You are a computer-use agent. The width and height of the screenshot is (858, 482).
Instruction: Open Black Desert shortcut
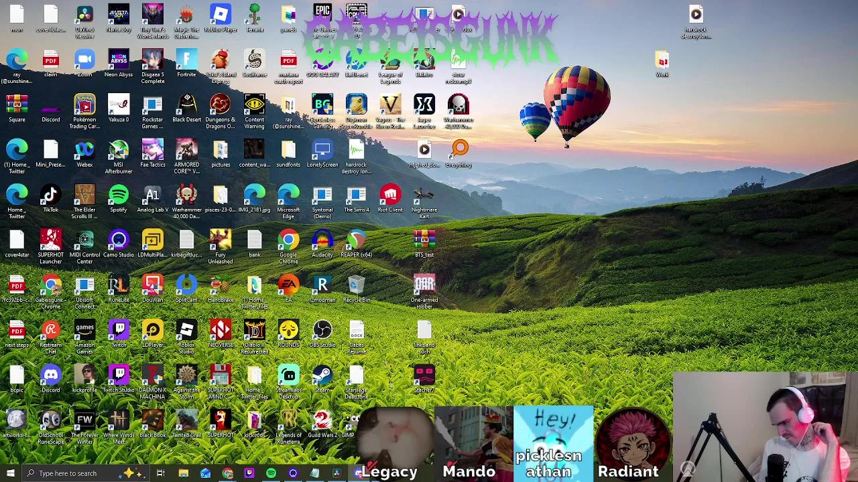(x=186, y=108)
